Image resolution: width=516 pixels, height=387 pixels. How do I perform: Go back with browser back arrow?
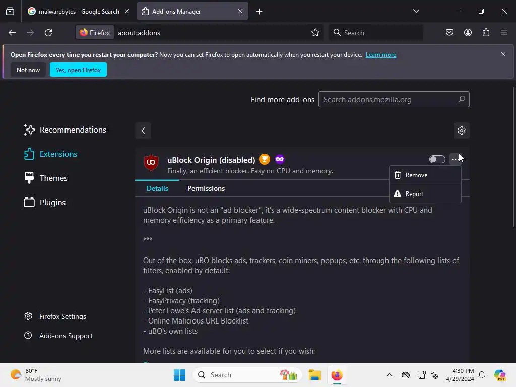(x=12, y=33)
